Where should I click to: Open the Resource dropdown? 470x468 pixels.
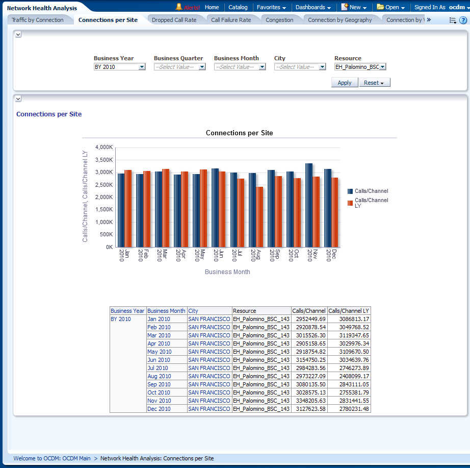pos(382,67)
